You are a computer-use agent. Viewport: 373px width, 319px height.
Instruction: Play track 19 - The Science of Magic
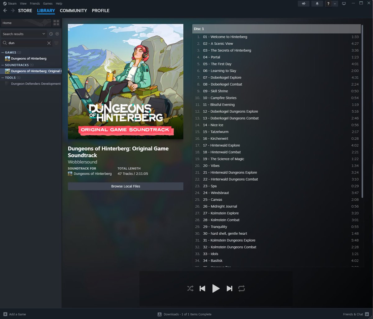click(276, 159)
